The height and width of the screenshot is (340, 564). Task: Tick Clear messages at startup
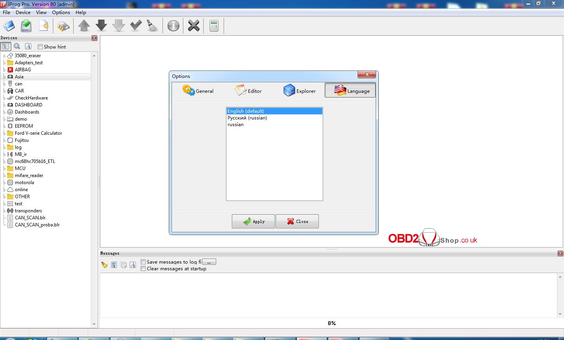click(143, 268)
